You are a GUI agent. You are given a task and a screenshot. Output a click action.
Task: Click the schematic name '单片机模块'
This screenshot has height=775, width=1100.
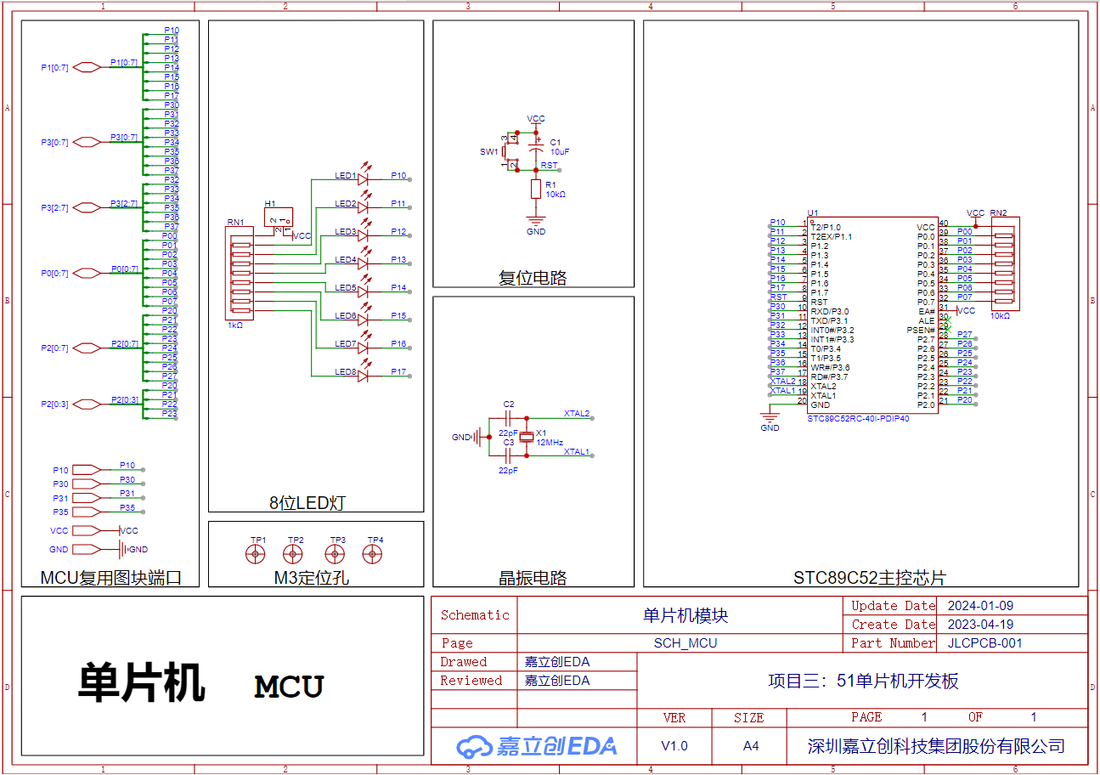click(x=685, y=615)
